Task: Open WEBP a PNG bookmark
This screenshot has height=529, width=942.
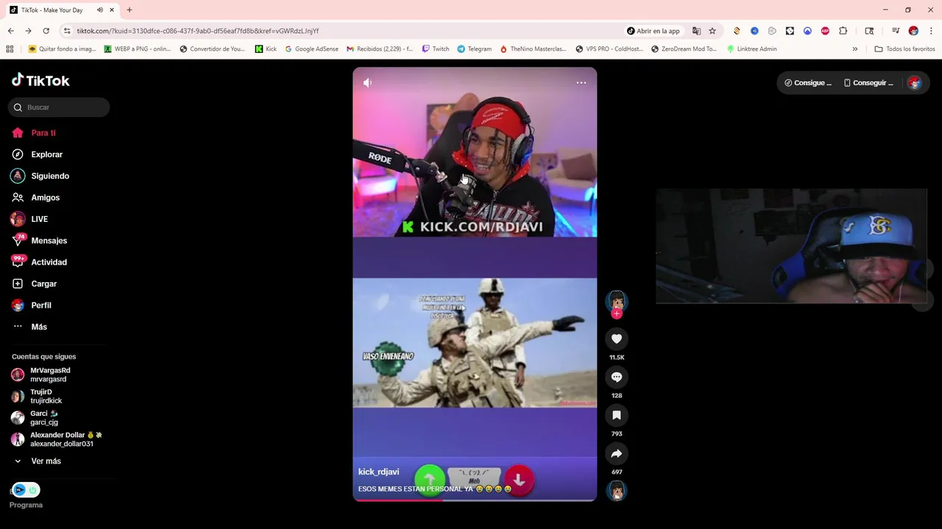Action: click(138, 49)
